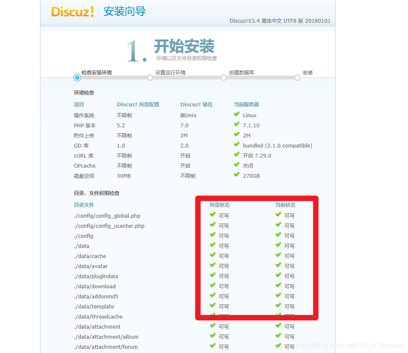Click current-status checkmark for ./data/download

pos(278,285)
